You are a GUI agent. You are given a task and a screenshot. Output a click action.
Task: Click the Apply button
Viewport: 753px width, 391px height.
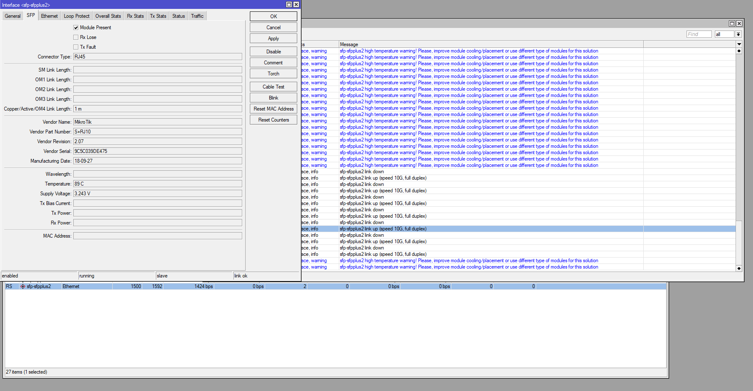(x=274, y=39)
